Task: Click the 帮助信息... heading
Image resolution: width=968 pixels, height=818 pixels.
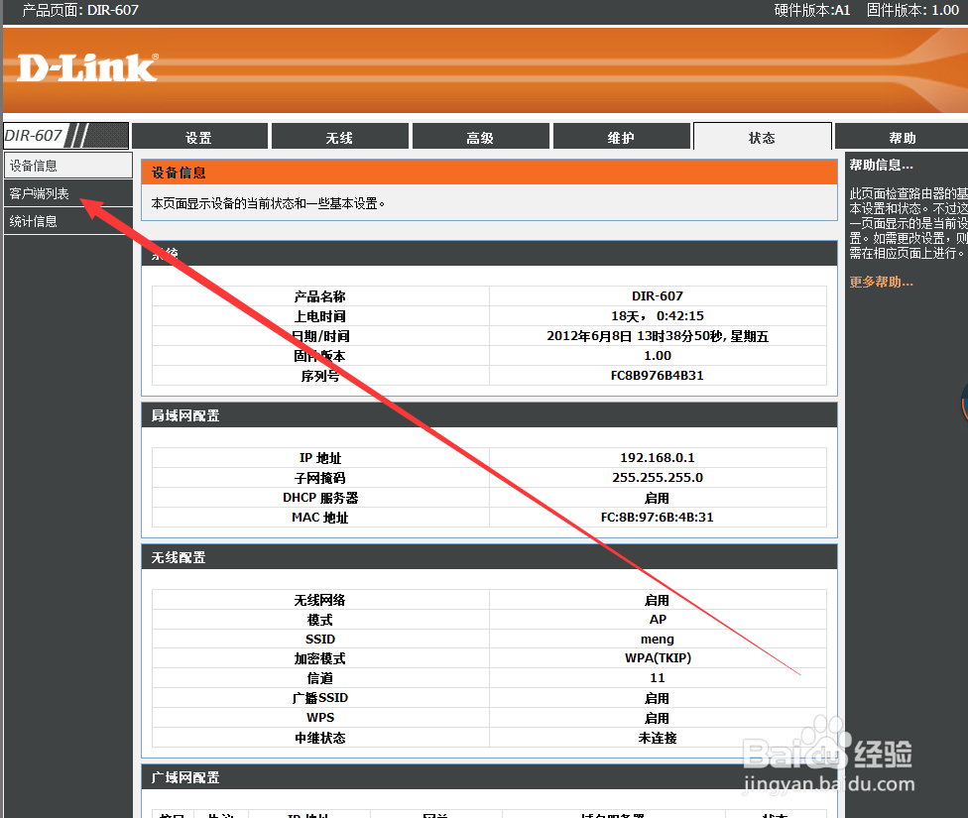Action: [881, 165]
